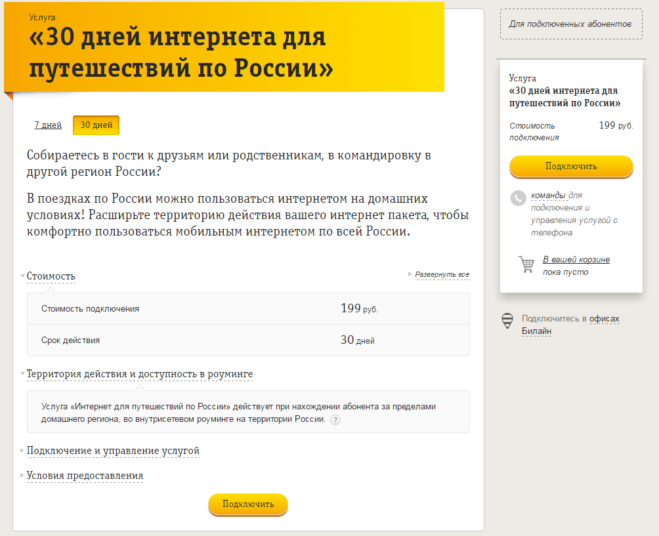Select the 30 дней tab
The image size is (659, 536).
point(96,125)
